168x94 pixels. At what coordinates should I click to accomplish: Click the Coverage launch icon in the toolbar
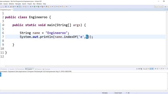38,7
